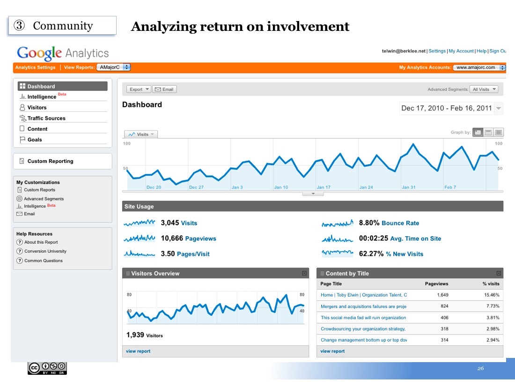Click the question mark icon beside About this Report
Viewport: 515px width, 386px height.
click(20, 242)
